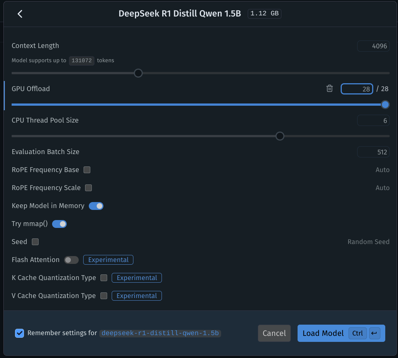Enable the Flash Attention toggle

71,260
